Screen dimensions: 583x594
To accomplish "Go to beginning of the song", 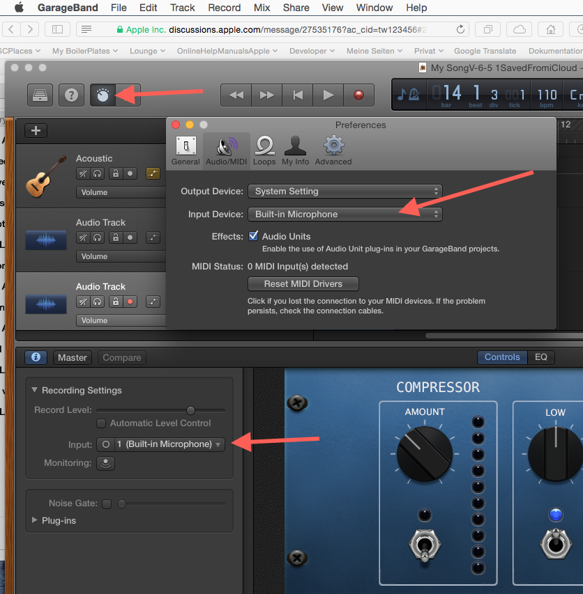I will click(x=298, y=95).
